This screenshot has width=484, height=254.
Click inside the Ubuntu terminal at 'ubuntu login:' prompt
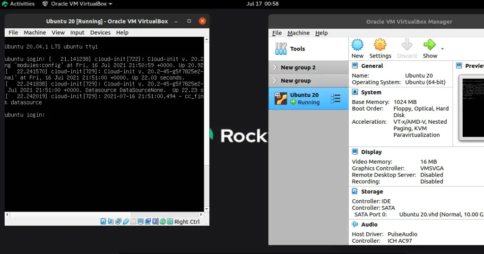coord(25,115)
